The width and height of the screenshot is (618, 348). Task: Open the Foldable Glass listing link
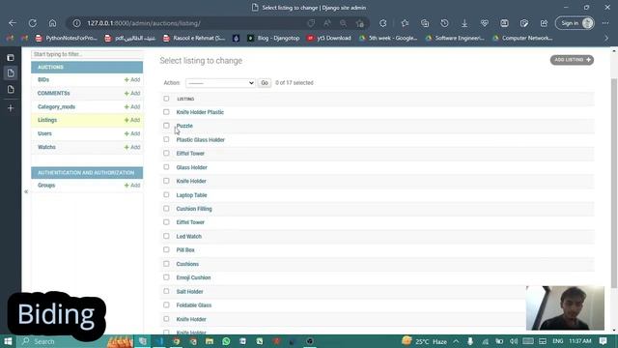pyautogui.click(x=194, y=305)
